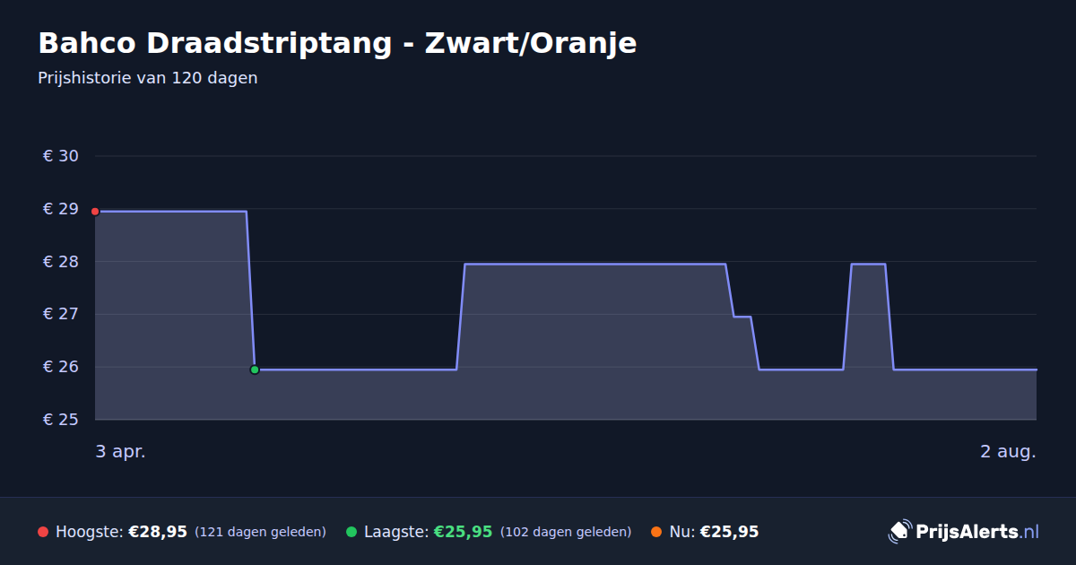The height and width of the screenshot is (565, 1076).
Task: Click the € 30 axis label
Action: pyautogui.click(x=61, y=156)
